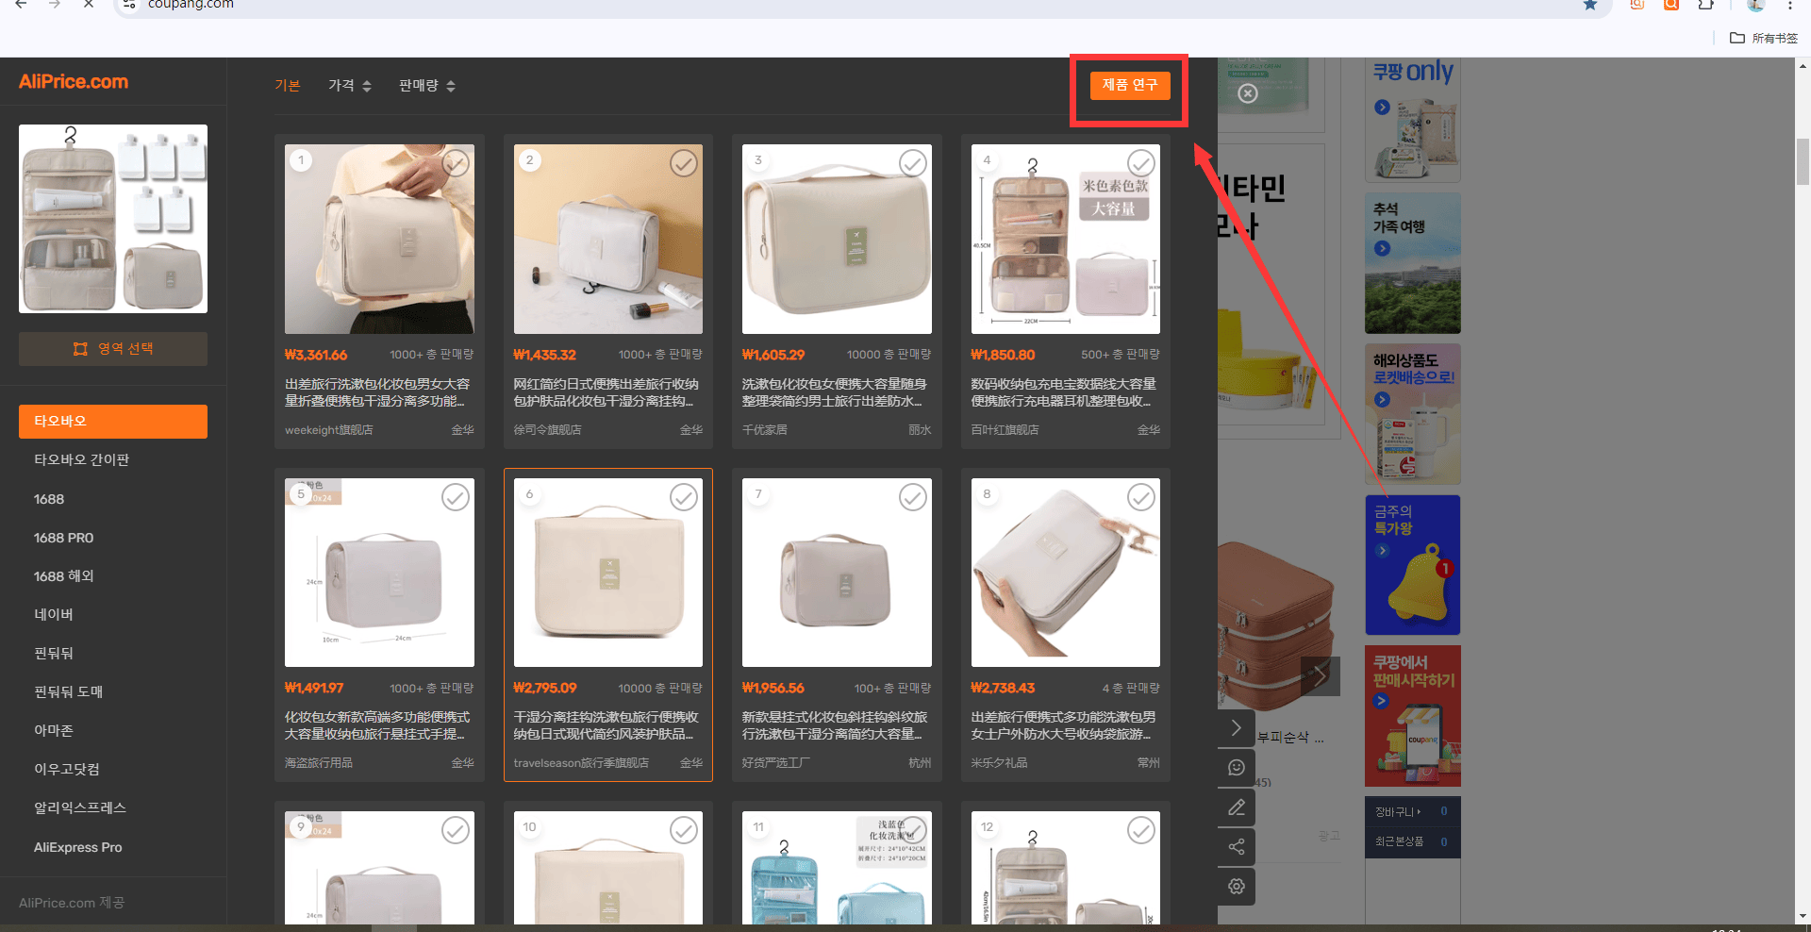The width and height of the screenshot is (1811, 932).
Task: Toggle the checkmark on product 8
Action: pos(1141,497)
